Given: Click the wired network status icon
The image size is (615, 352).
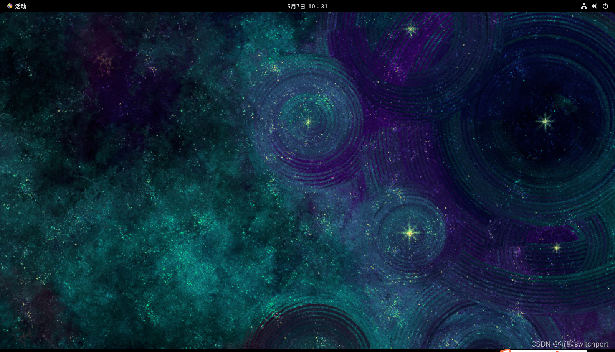Looking at the screenshot, I should tap(584, 6).
